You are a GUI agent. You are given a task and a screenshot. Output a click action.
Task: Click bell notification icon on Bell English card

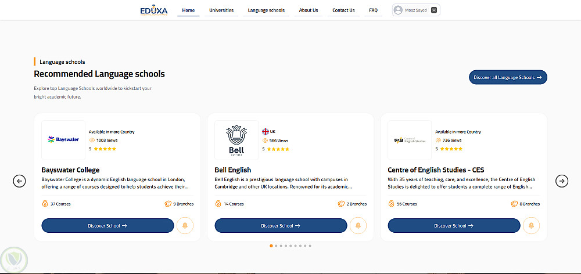coord(358,225)
